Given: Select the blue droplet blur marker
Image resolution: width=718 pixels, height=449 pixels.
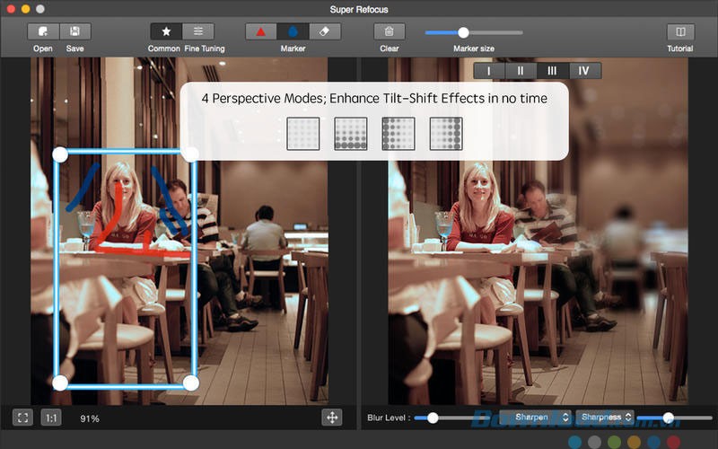Looking at the screenshot, I should tap(293, 31).
